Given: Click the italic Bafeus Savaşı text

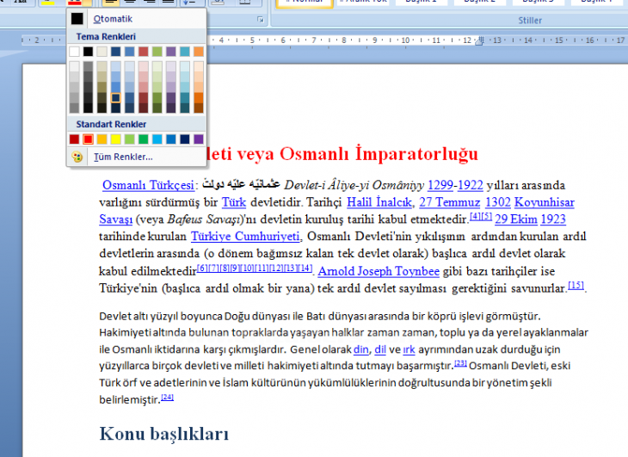Looking at the screenshot, I should pyautogui.click(x=203, y=219).
